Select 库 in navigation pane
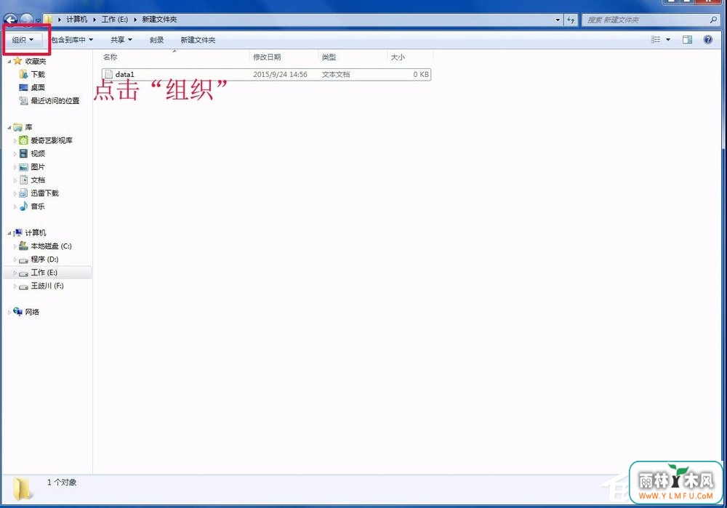 [x=28, y=127]
